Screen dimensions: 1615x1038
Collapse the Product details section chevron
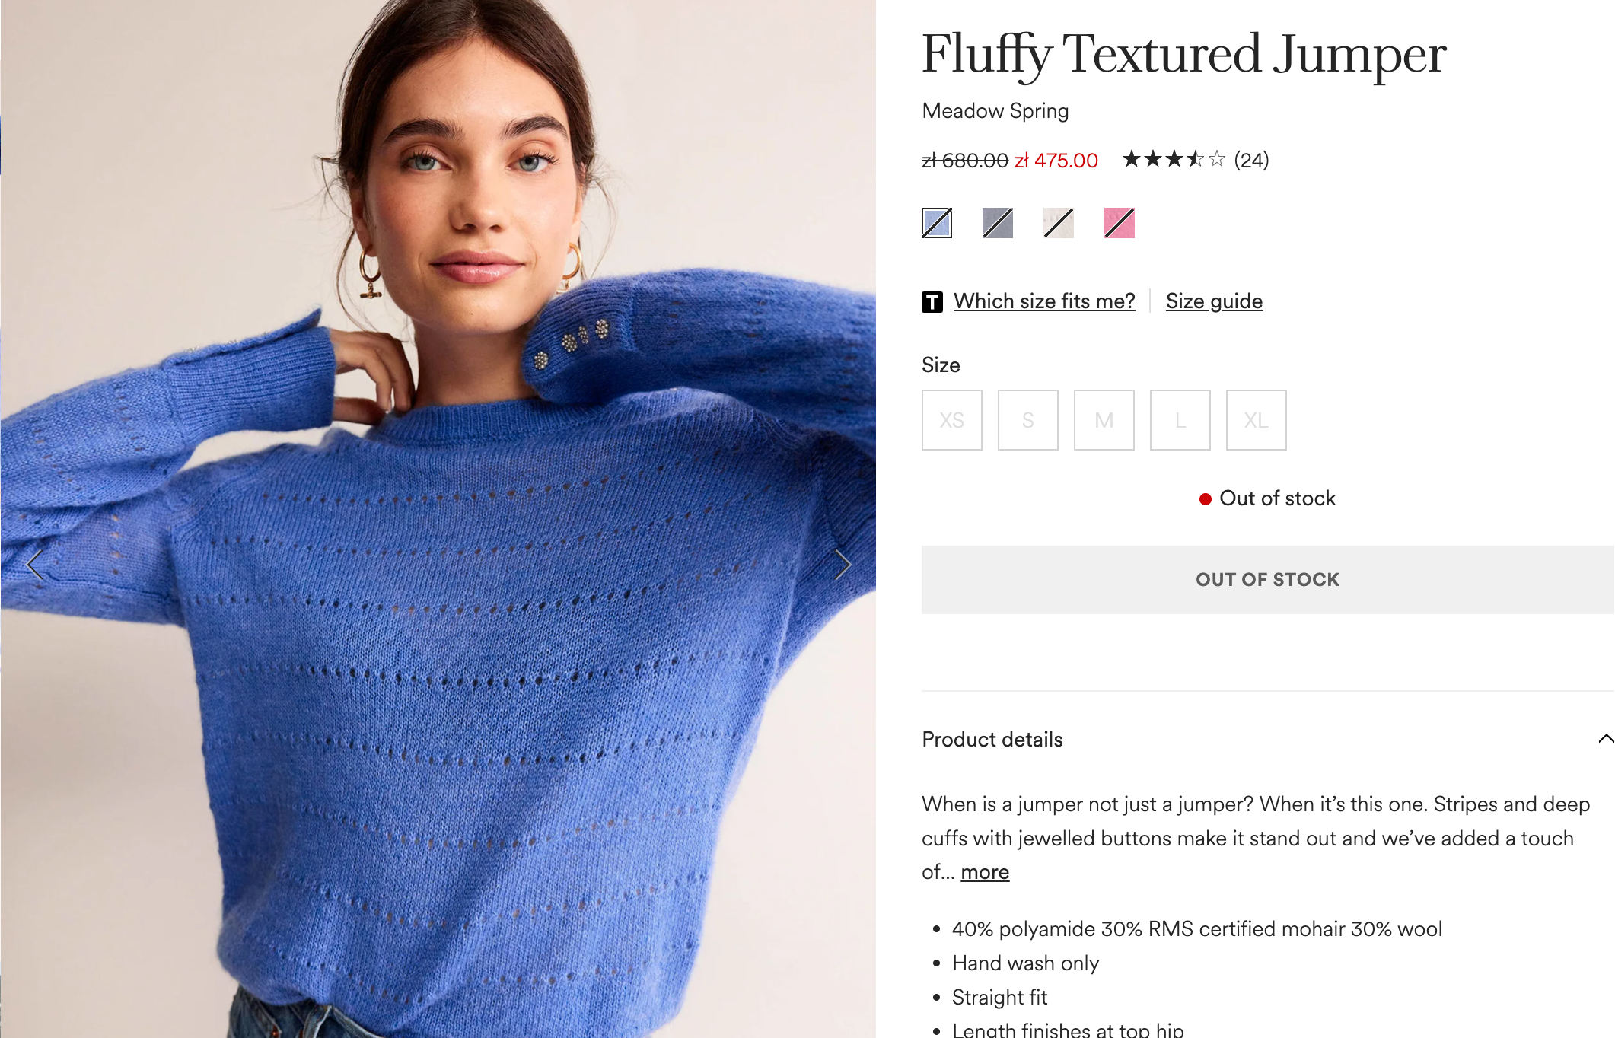(x=1605, y=739)
